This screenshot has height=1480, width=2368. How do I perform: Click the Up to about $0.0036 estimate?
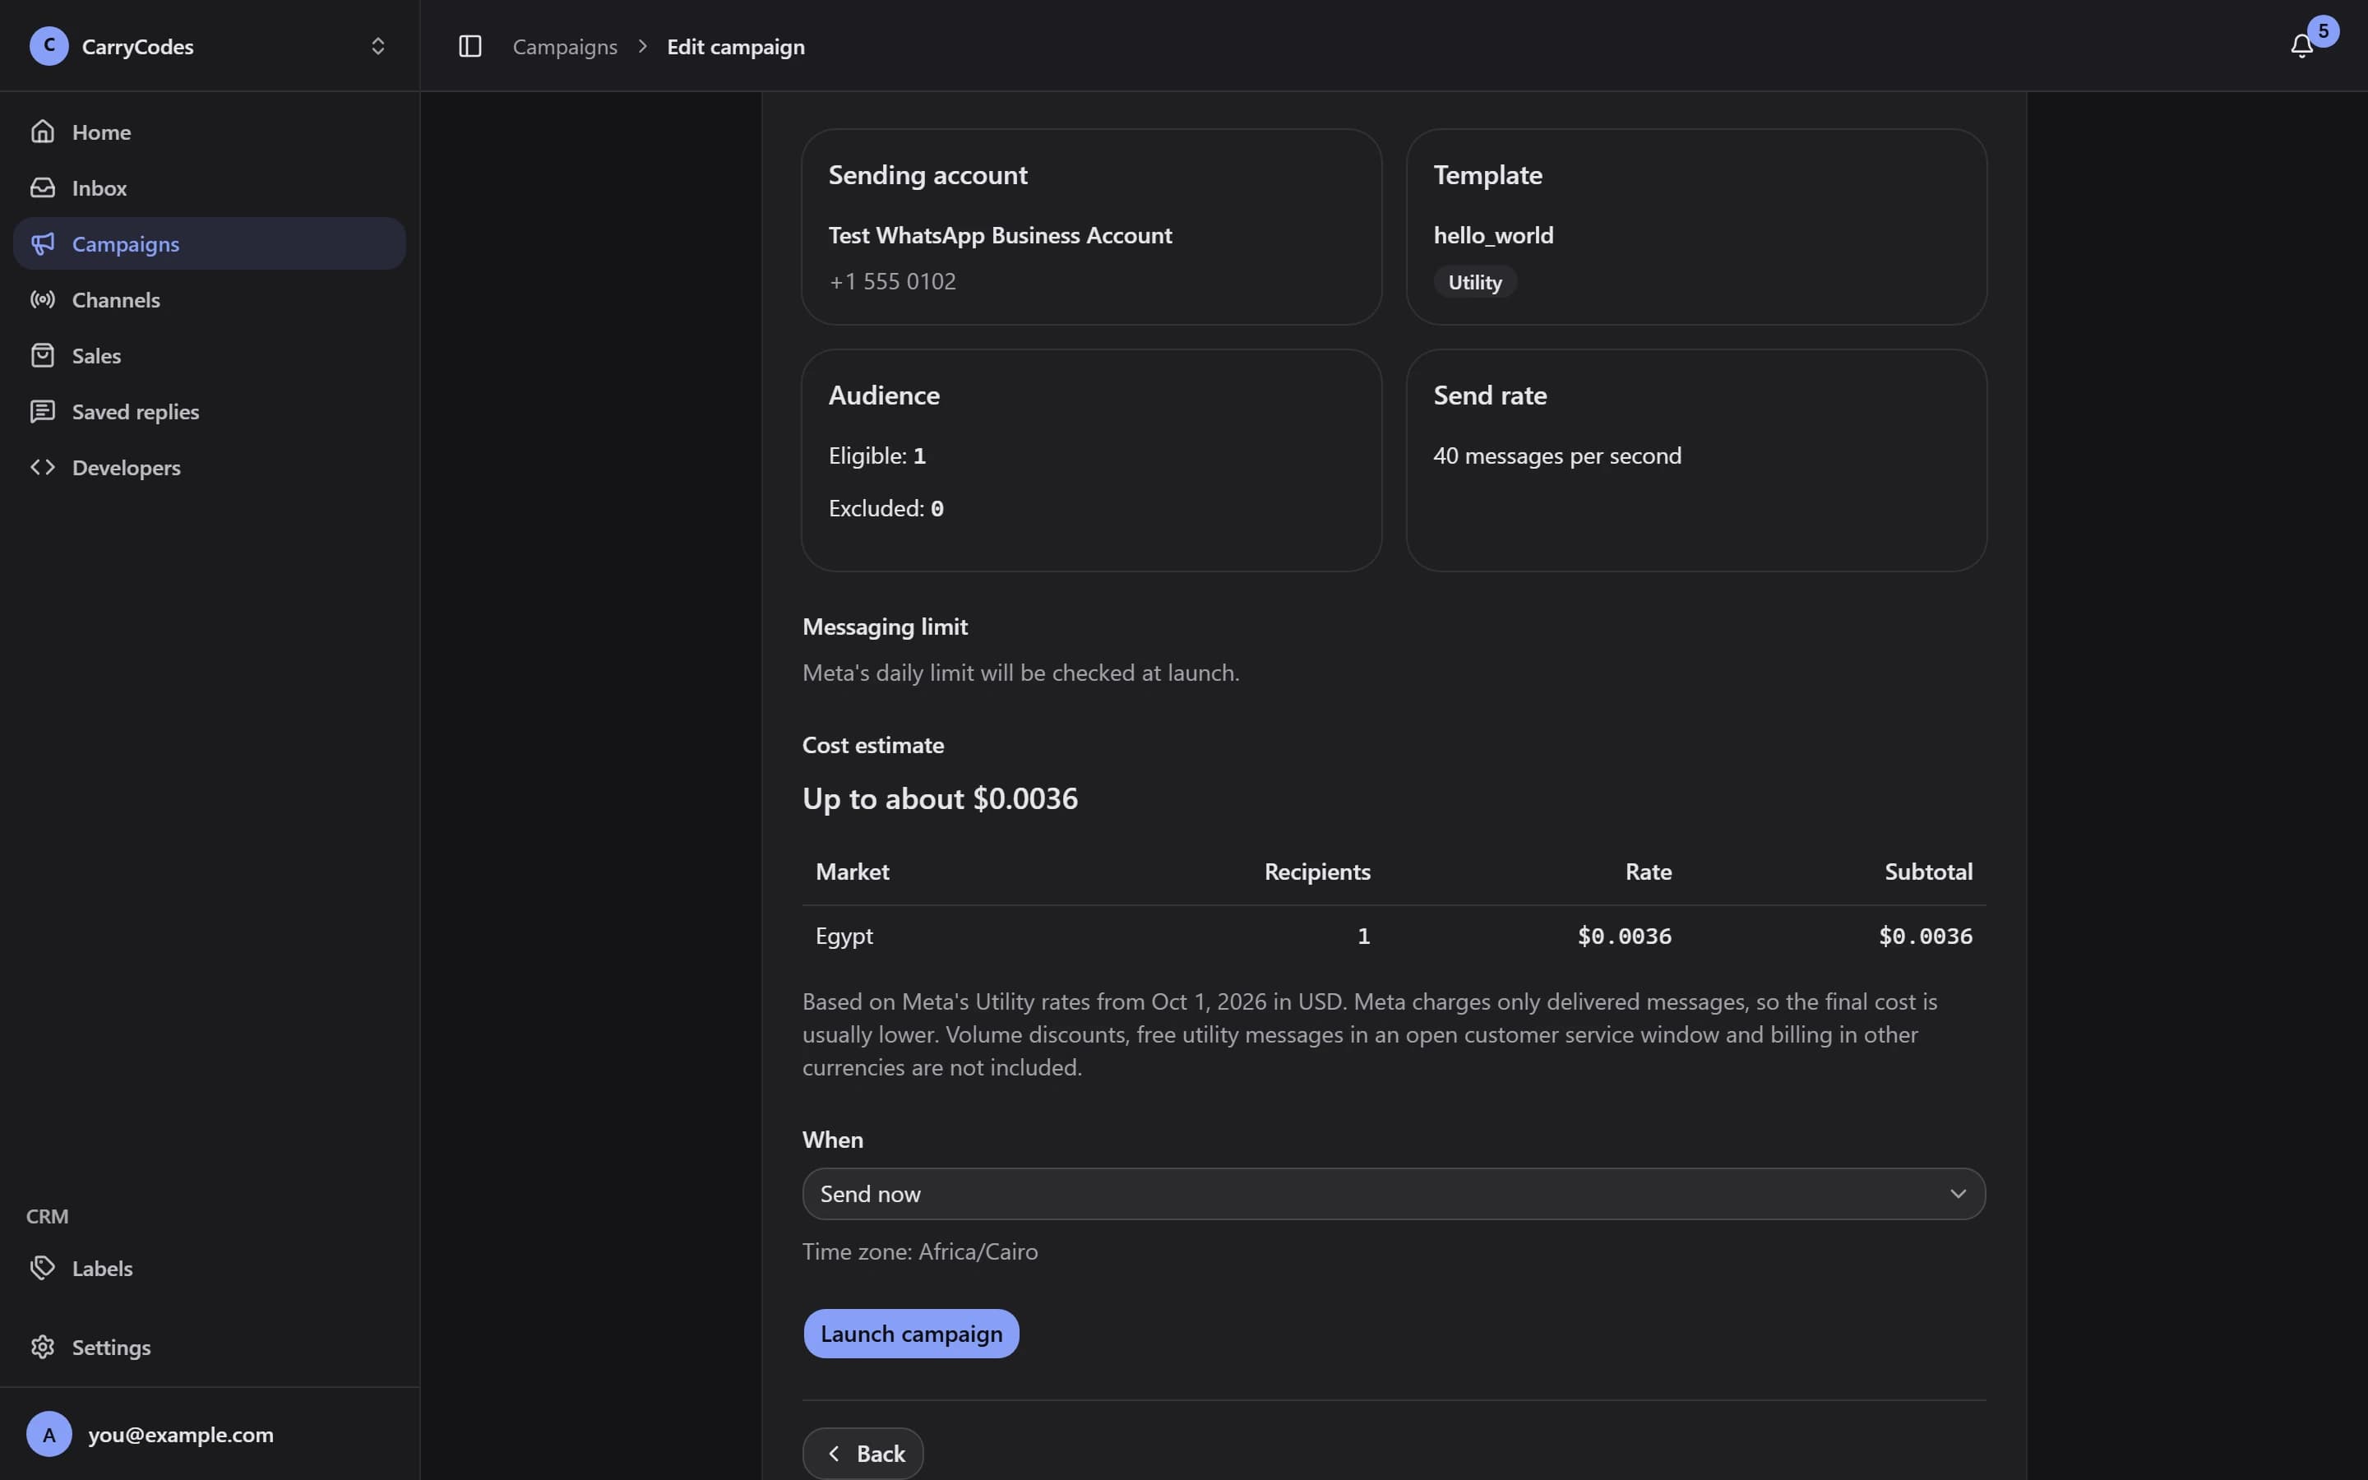click(941, 798)
